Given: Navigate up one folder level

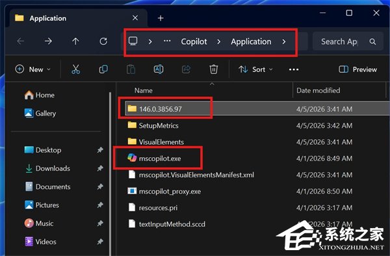Looking at the screenshot, I should coord(75,41).
